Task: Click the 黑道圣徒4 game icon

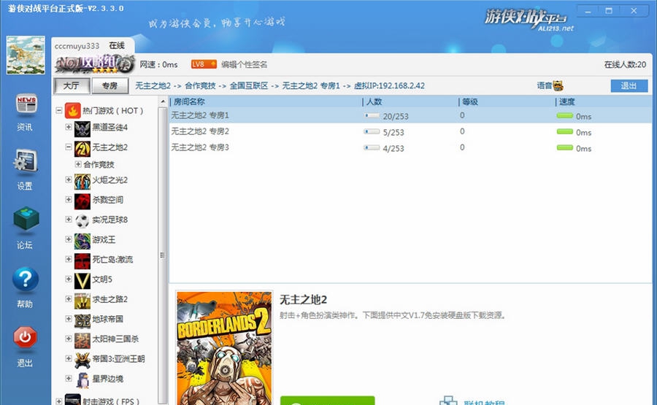Action: pyautogui.click(x=82, y=129)
